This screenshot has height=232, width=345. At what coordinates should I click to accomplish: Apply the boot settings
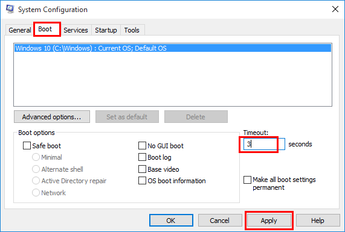coord(269,221)
